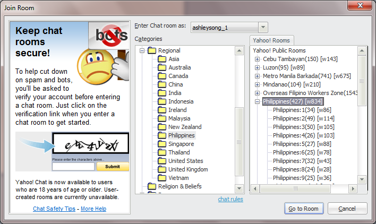The height and width of the screenshot is (224, 376).
Task: Collapse the Regional category tree
Action: coord(142,50)
